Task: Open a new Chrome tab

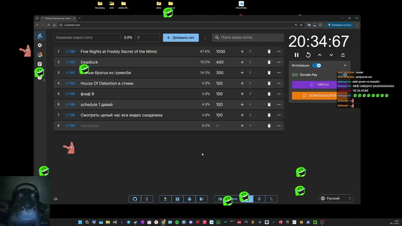Action: [80, 18]
